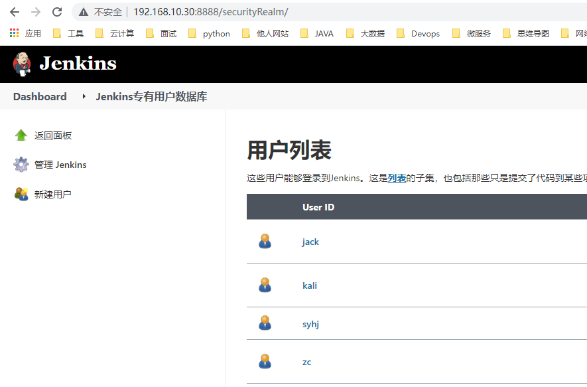Open the 云计算 bookmark folder
The image size is (587, 387).
click(115, 34)
